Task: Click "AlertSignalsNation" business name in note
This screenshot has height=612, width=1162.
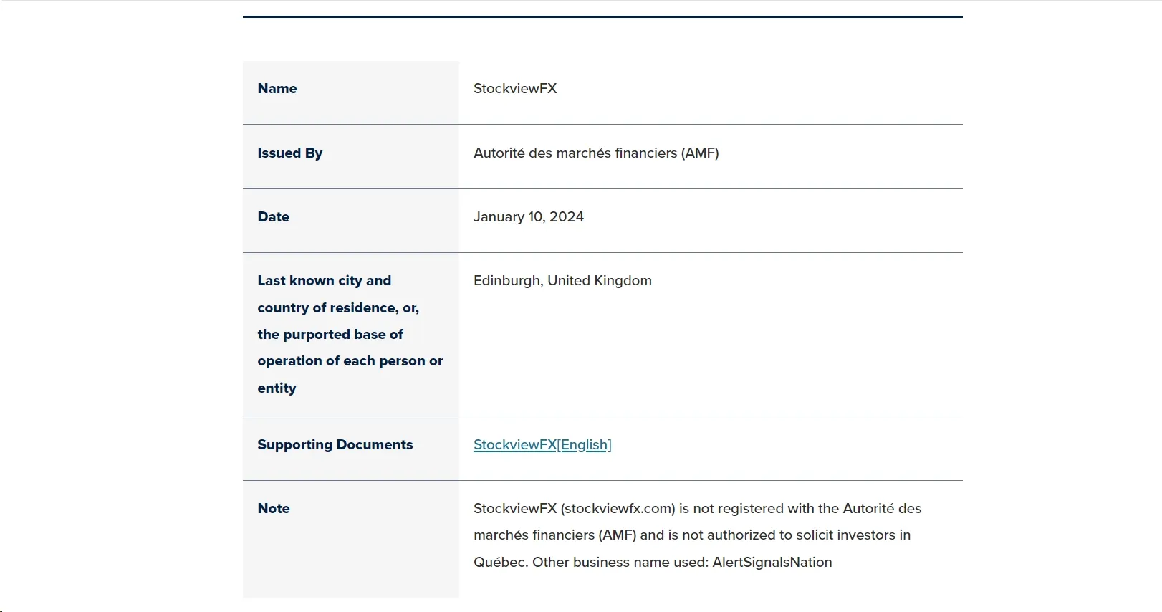Action: (x=772, y=563)
